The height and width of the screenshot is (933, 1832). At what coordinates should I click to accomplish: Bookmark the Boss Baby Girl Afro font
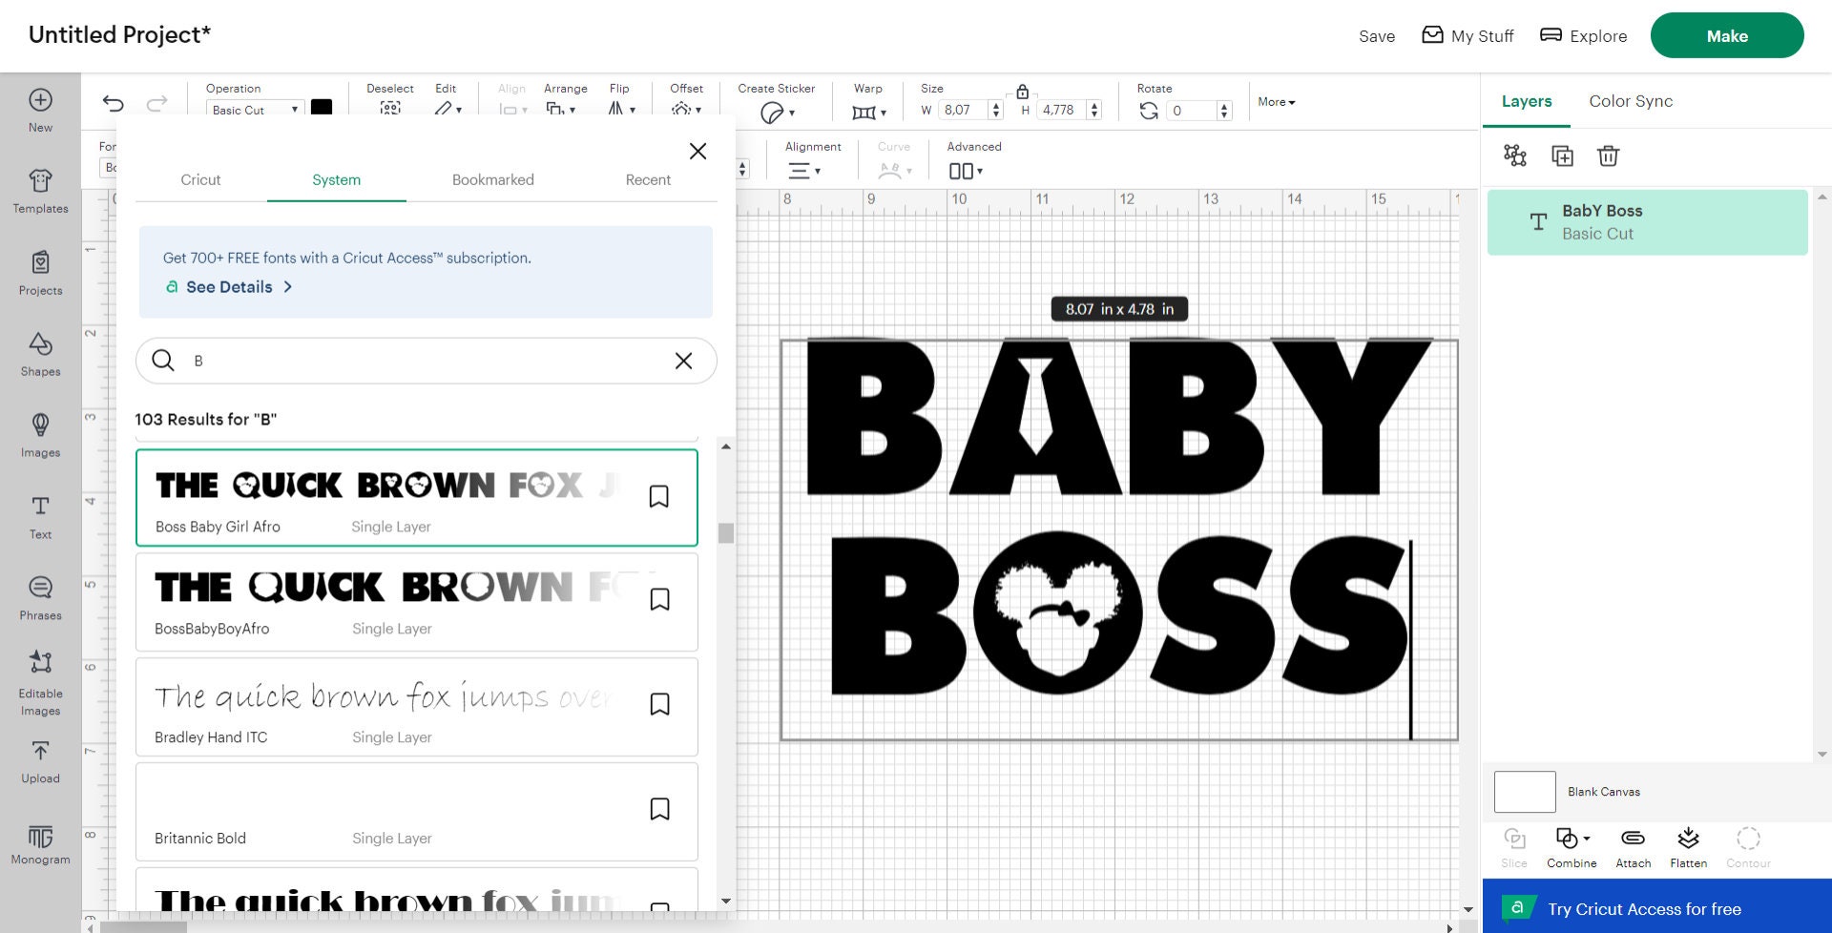[x=659, y=496]
